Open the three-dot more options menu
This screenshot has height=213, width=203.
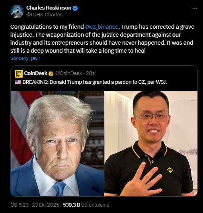(x=195, y=8)
